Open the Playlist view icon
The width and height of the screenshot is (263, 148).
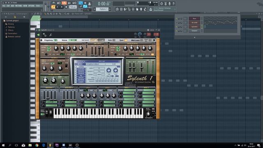click(x=117, y=9)
